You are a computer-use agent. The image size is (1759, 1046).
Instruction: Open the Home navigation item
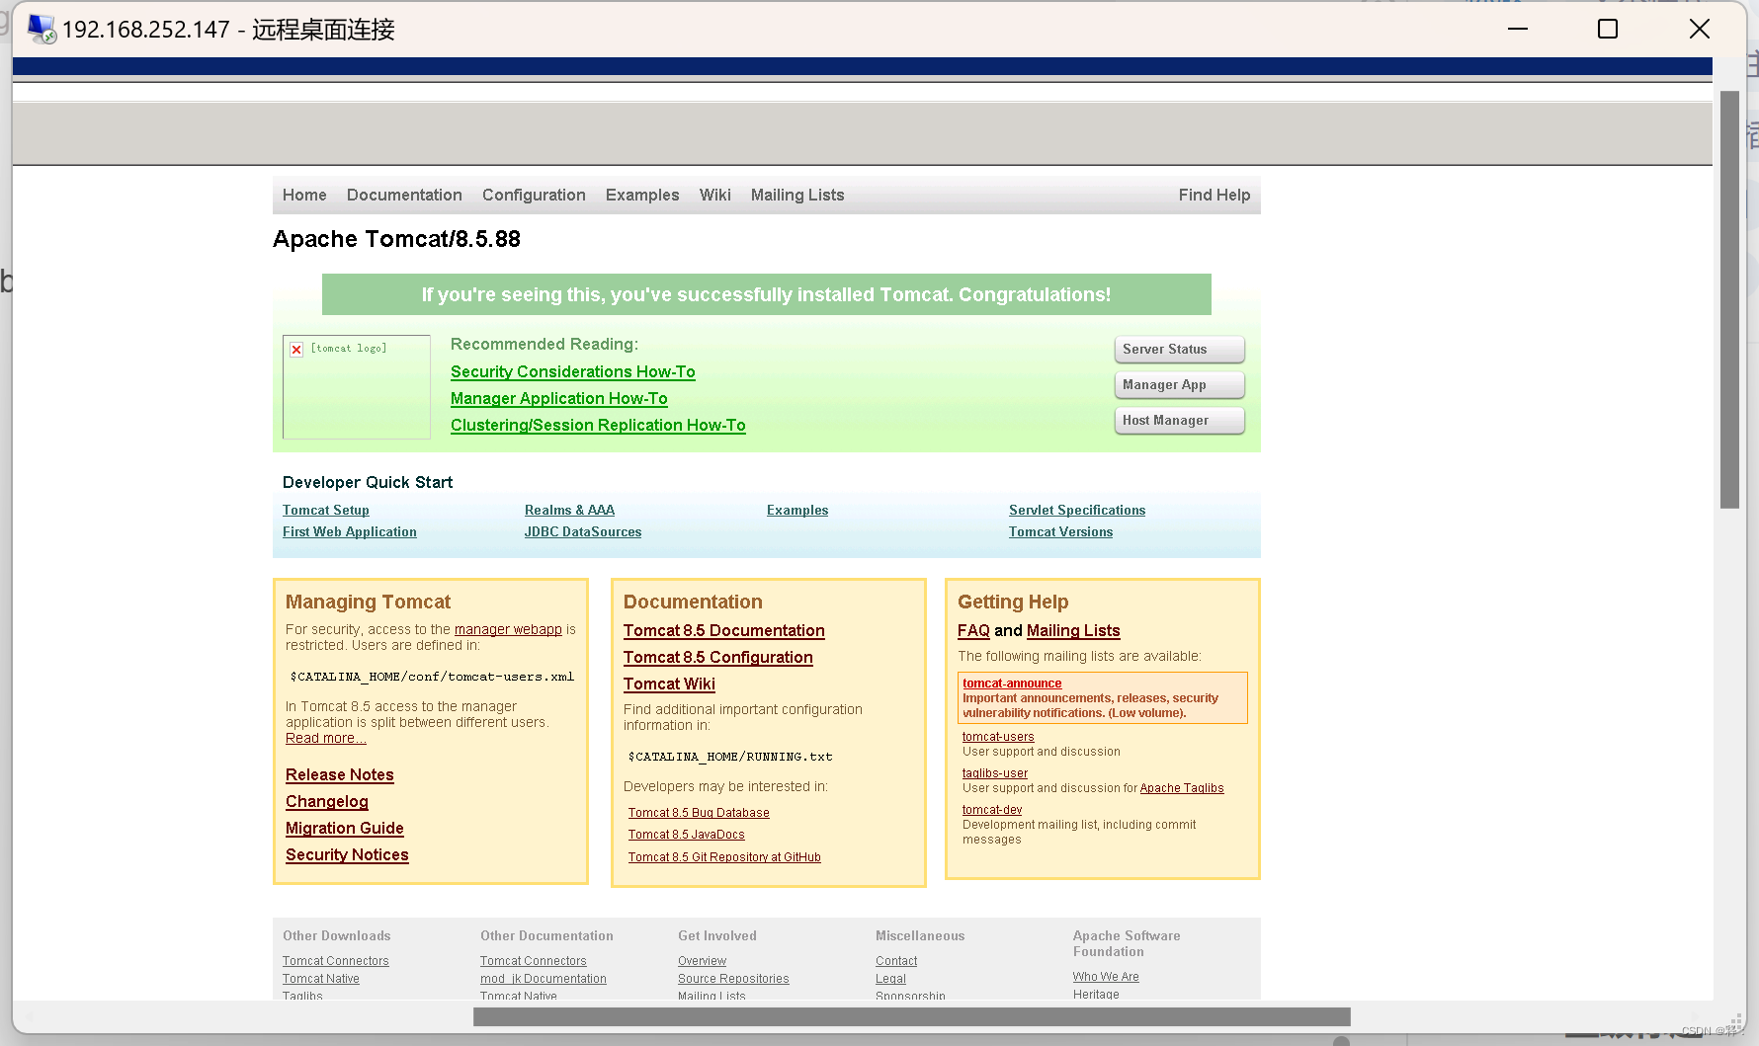click(x=304, y=195)
